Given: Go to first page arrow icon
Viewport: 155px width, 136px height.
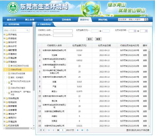Looking at the screenshot, I should (49, 130).
